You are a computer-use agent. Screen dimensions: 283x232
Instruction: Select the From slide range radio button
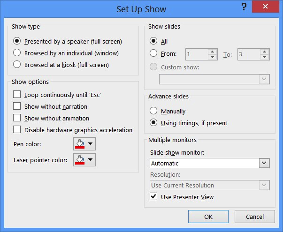pos(153,54)
